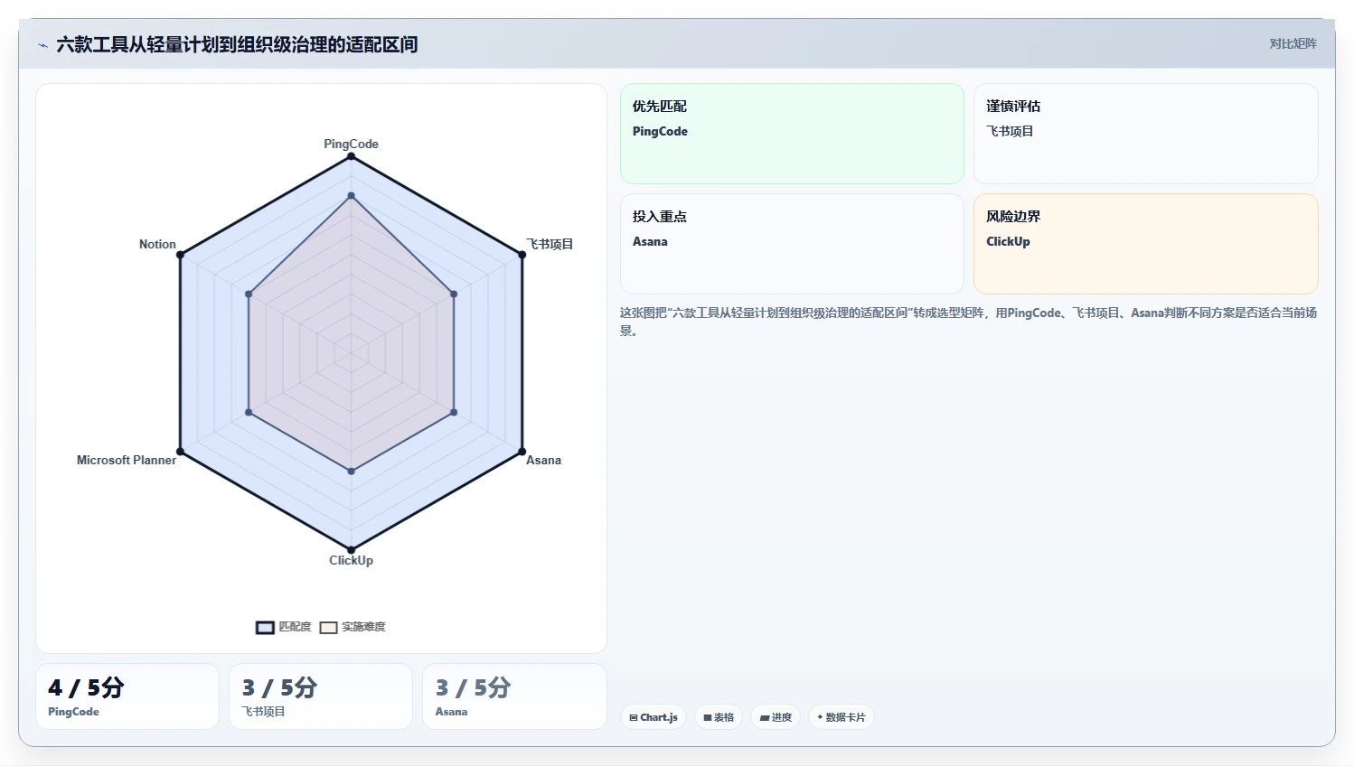Select the 谨慎评估 飞书项目 card
This screenshot has width=1354, height=766.
click(1145, 134)
